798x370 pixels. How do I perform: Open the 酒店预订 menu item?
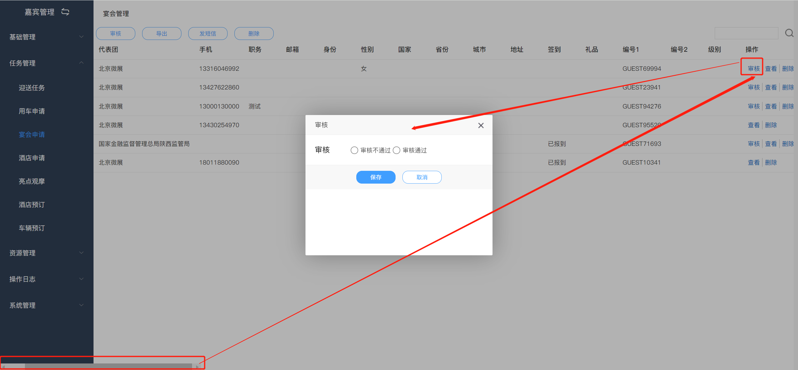click(32, 205)
